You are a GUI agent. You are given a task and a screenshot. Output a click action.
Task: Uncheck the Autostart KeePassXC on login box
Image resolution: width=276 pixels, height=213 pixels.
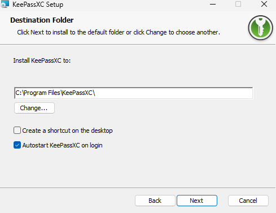pos(17,145)
